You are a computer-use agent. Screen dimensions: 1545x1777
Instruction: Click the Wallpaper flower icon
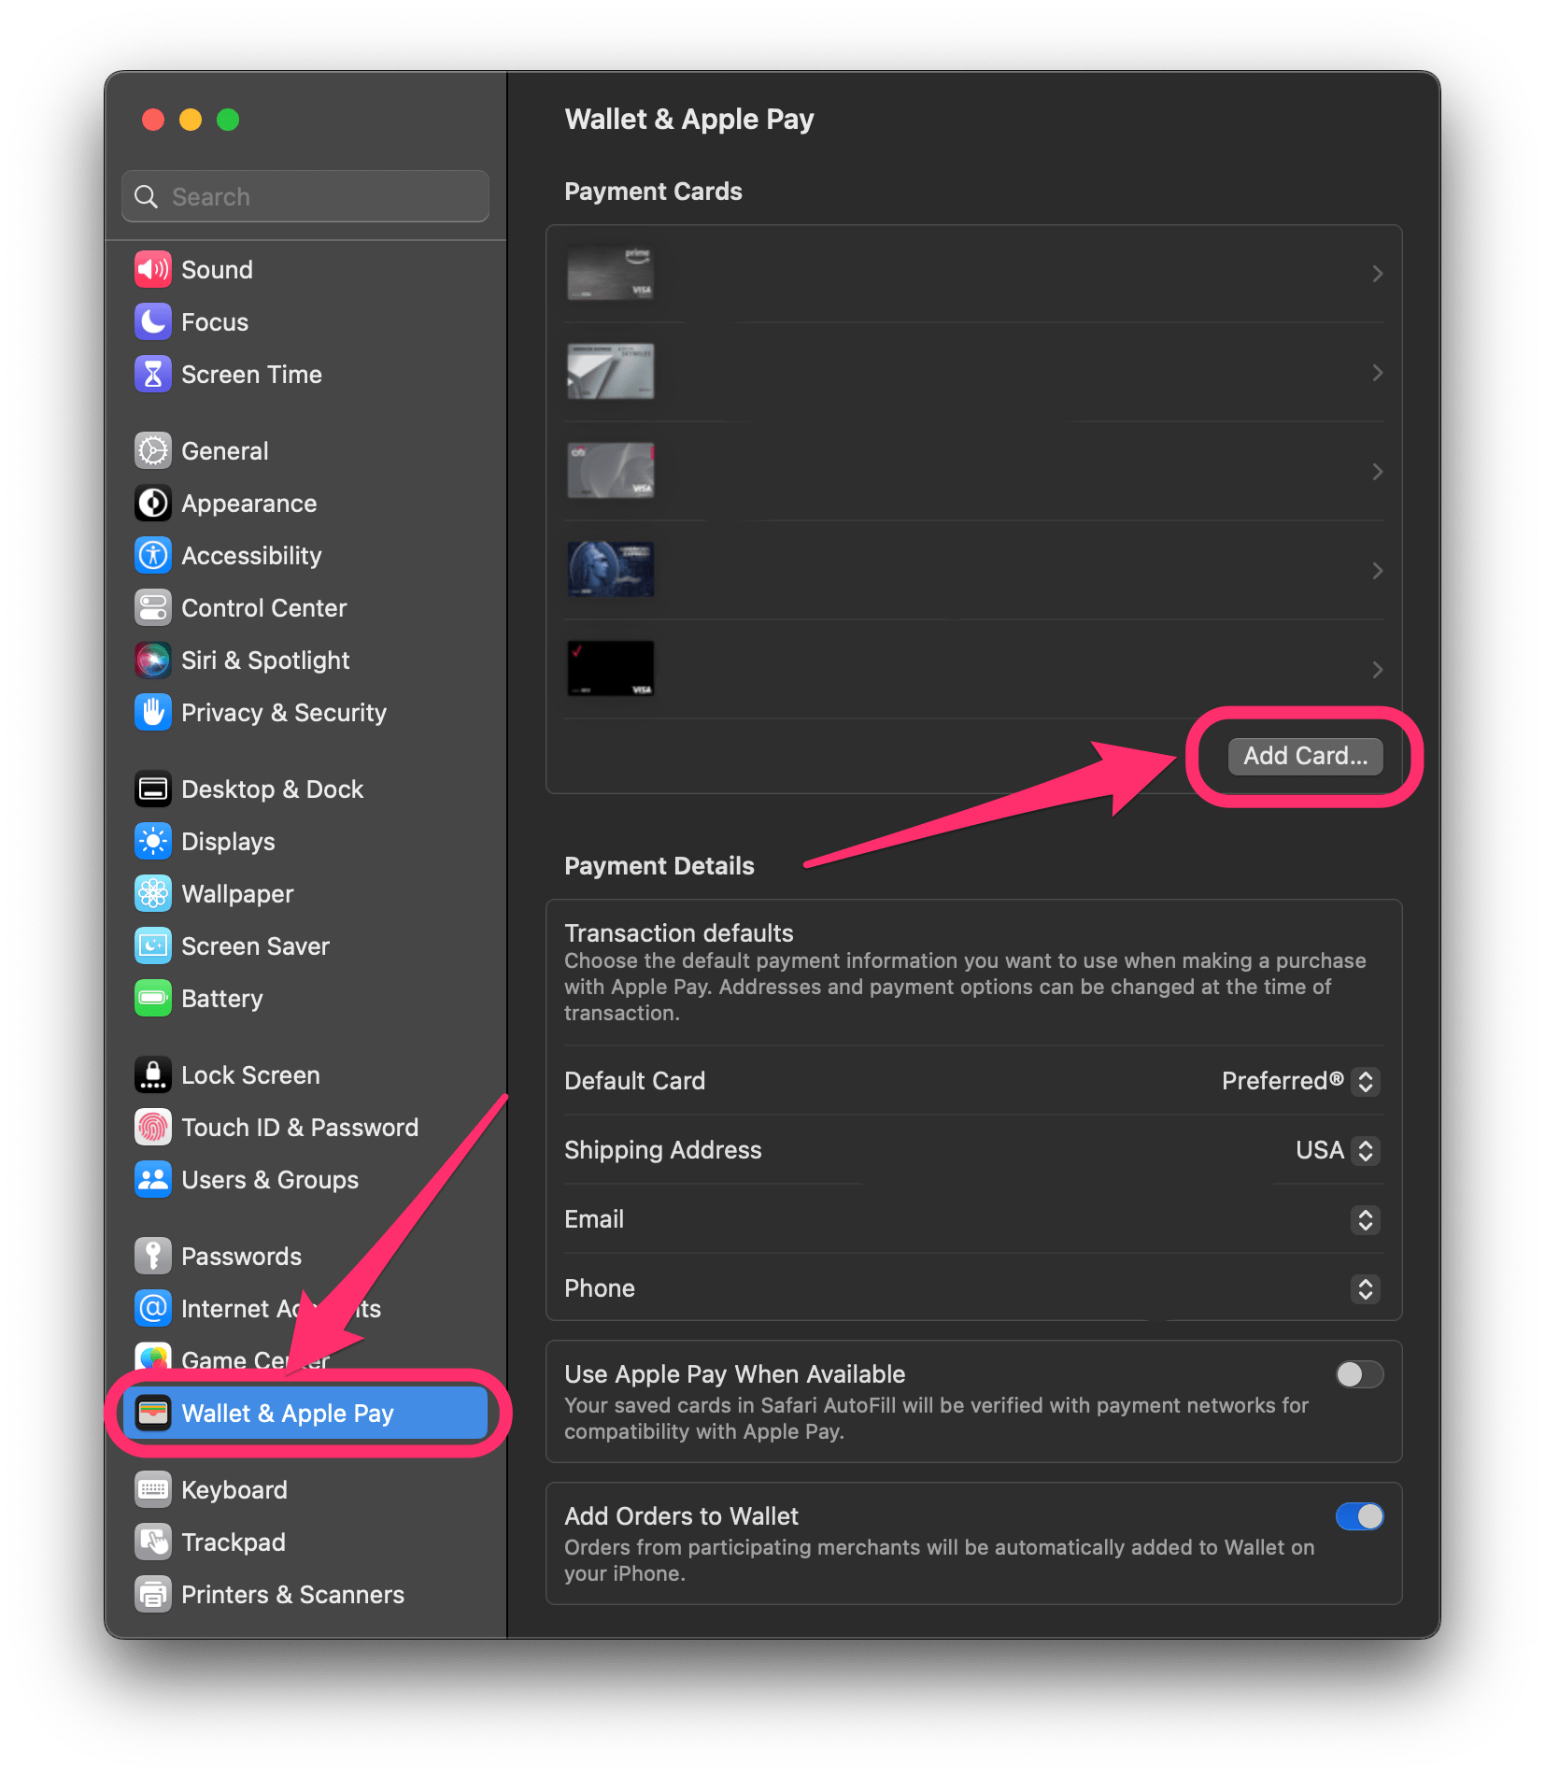tap(153, 894)
